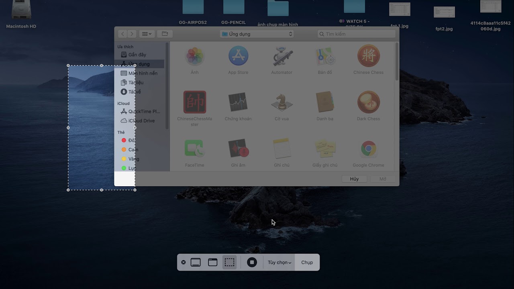514x289 pixels.
Task: Click the file list vertical scrollbar
Action: [397, 62]
